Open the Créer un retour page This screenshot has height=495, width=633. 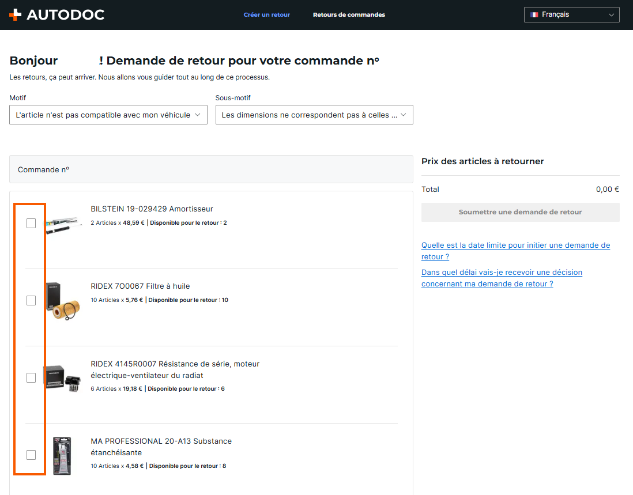pos(266,14)
